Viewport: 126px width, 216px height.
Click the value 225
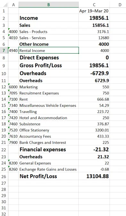[x=94, y=143]
